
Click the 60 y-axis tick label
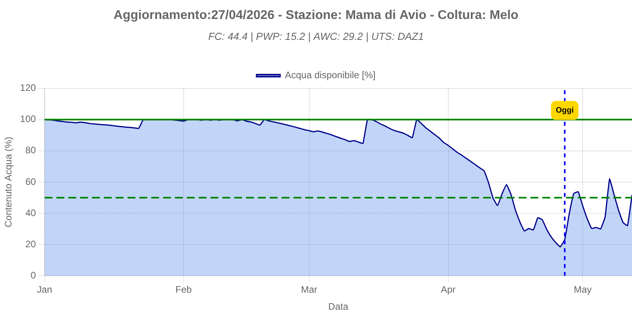(30, 182)
